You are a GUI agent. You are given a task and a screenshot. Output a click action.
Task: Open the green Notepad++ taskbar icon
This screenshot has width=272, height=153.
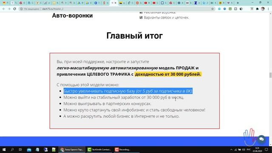pos(54,150)
